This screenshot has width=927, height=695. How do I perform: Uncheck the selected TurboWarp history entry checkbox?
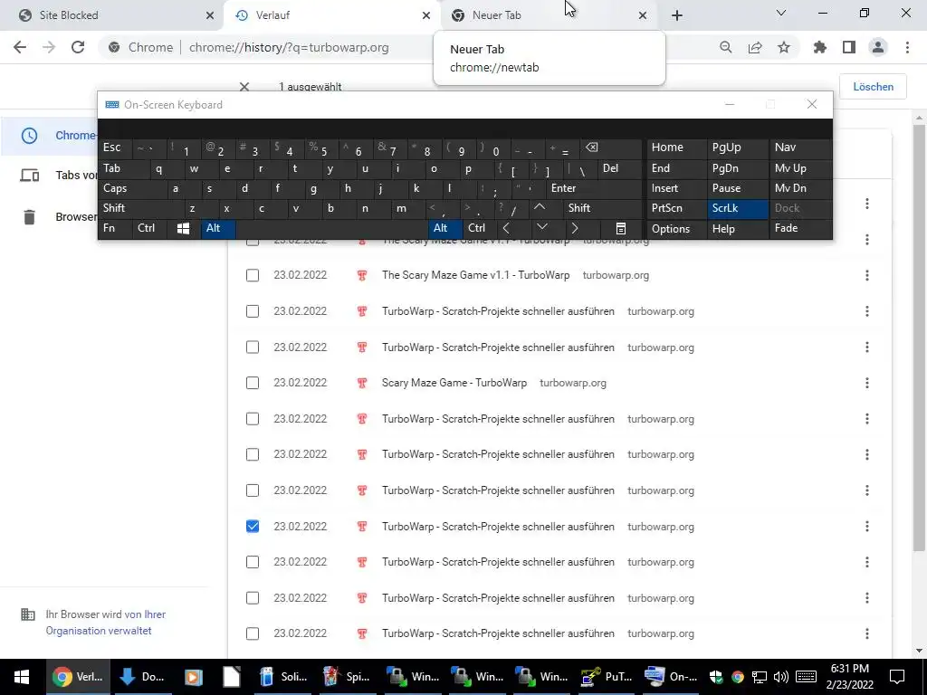[x=253, y=526]
